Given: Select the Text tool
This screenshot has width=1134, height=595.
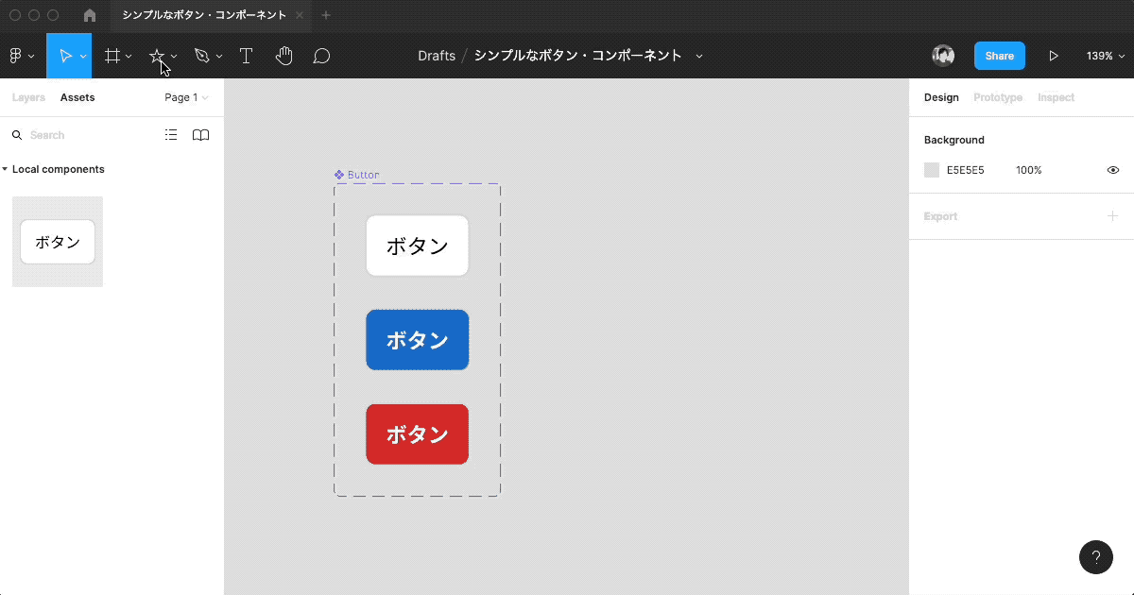Looking at the screenshot, I should 246,55.
